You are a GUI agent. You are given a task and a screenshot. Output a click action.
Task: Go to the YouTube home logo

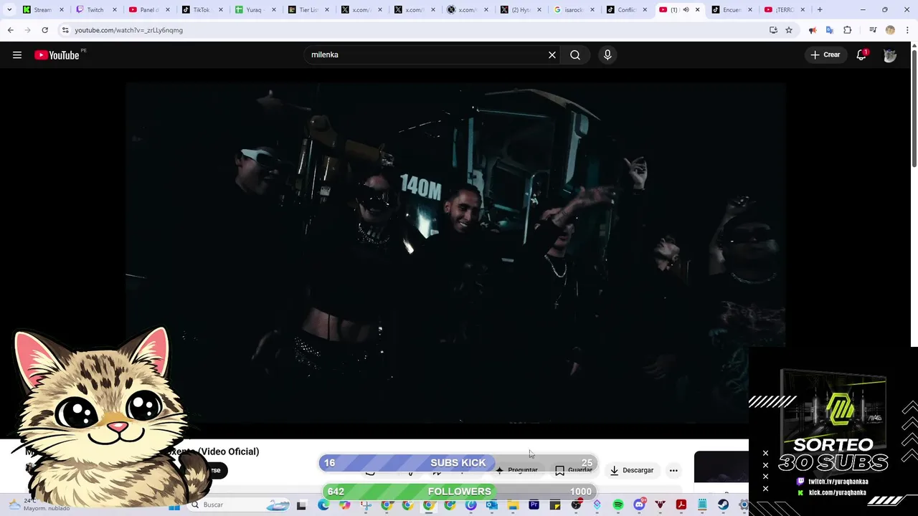(x=57, y=55)
